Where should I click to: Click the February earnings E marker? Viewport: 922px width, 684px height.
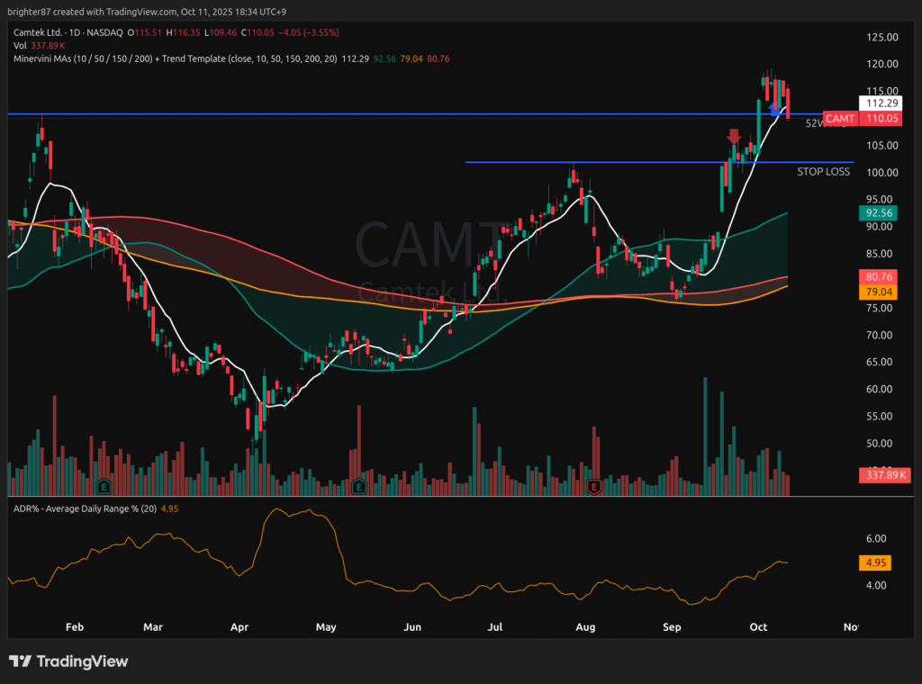click(x=104, y=486)
